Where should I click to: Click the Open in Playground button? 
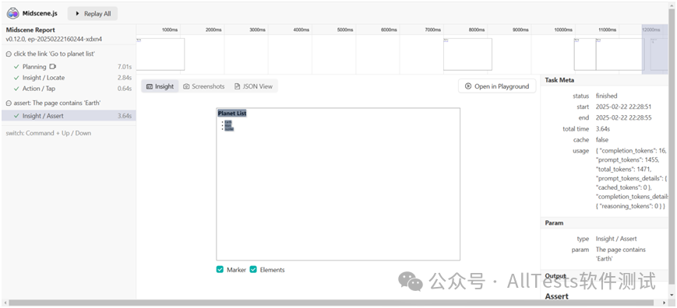[x=497, y=86]
